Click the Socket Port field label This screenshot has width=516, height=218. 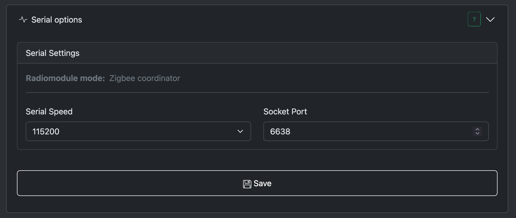[x=285, y=112]
